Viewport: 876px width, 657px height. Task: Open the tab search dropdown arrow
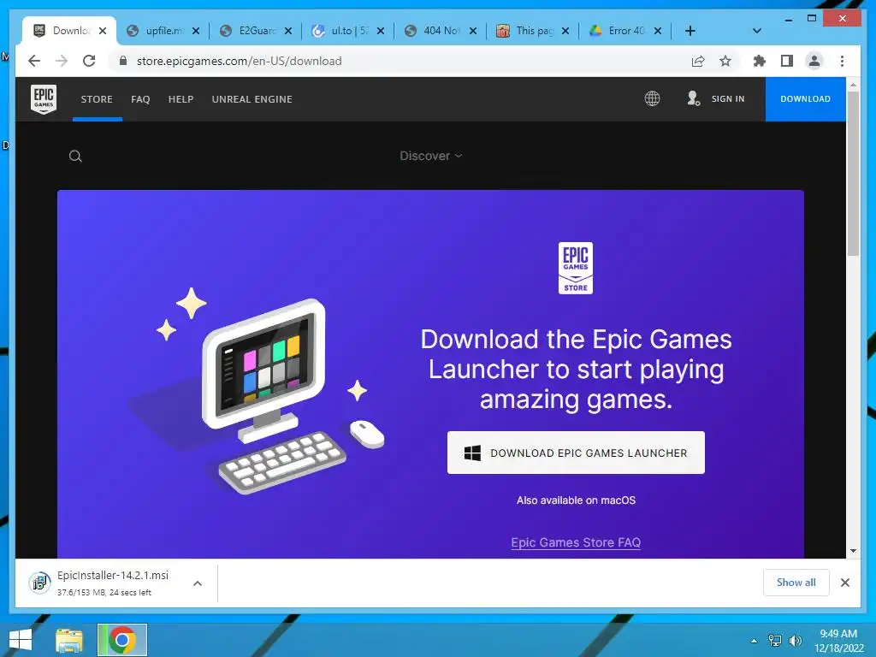point(757,31)
